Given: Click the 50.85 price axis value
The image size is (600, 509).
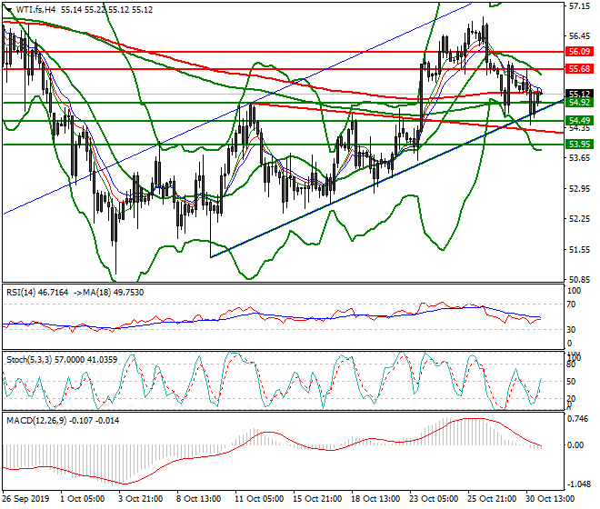Looking at the screenshot, I should (x=579, y=279).
